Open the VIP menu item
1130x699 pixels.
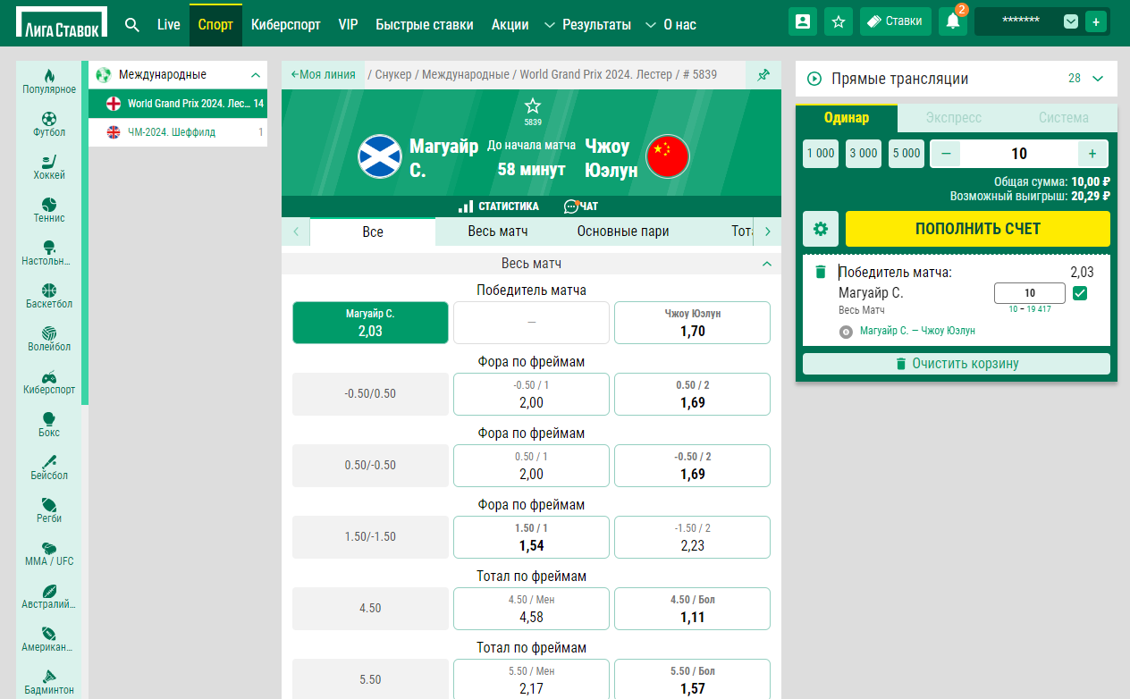point(349,25)
